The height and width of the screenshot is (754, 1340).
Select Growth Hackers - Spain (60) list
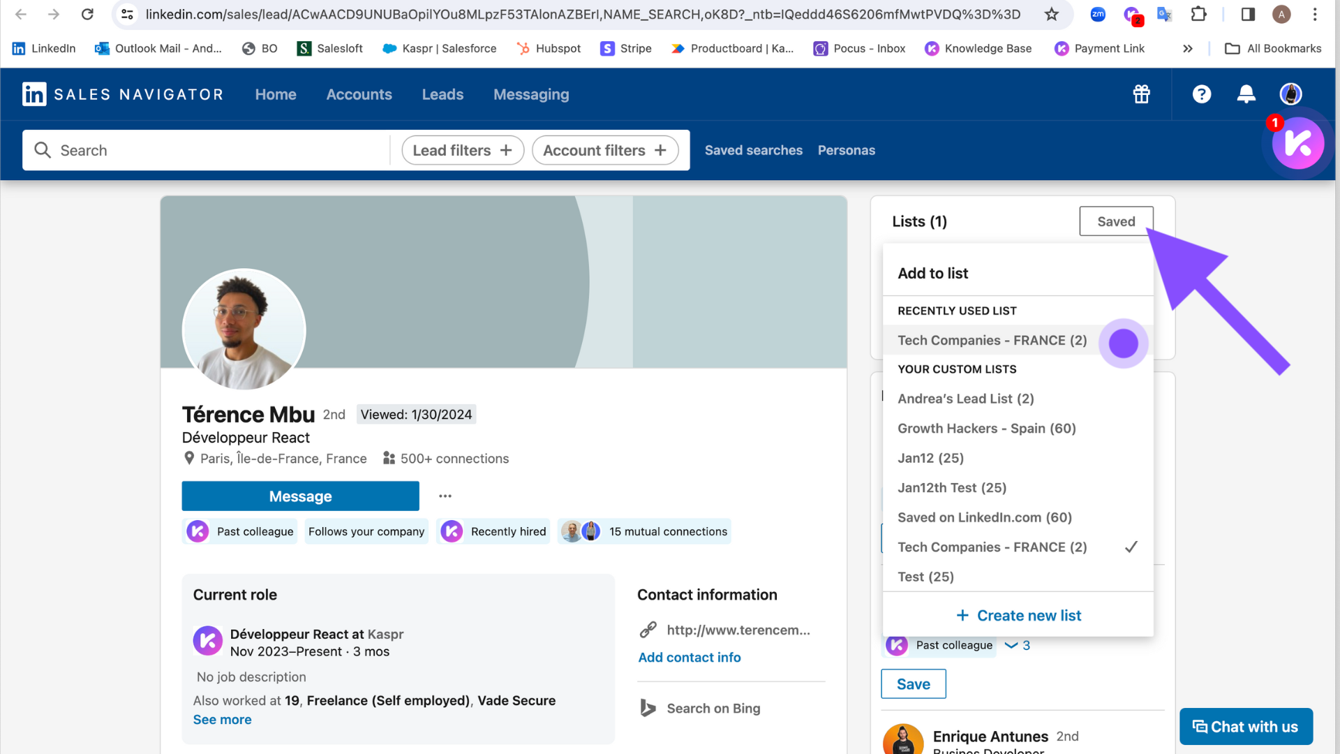1018,429
